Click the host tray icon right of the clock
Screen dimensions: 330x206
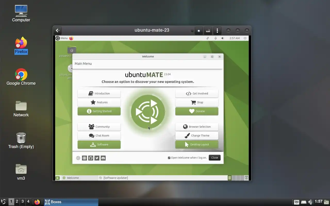coord(327,202)
